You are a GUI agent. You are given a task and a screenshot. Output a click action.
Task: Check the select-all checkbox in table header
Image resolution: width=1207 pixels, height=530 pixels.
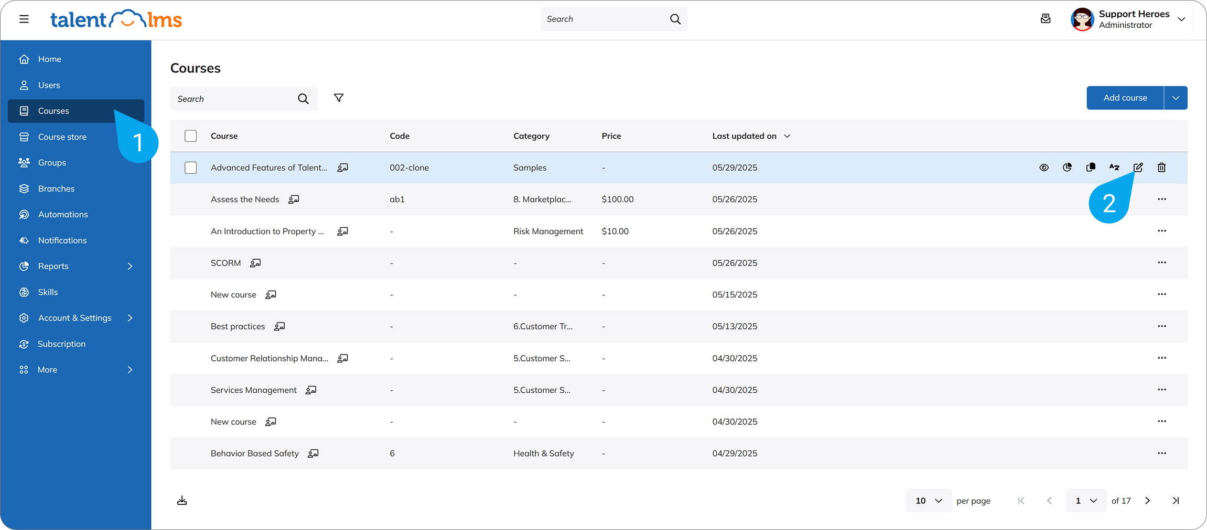click(191, 136)
